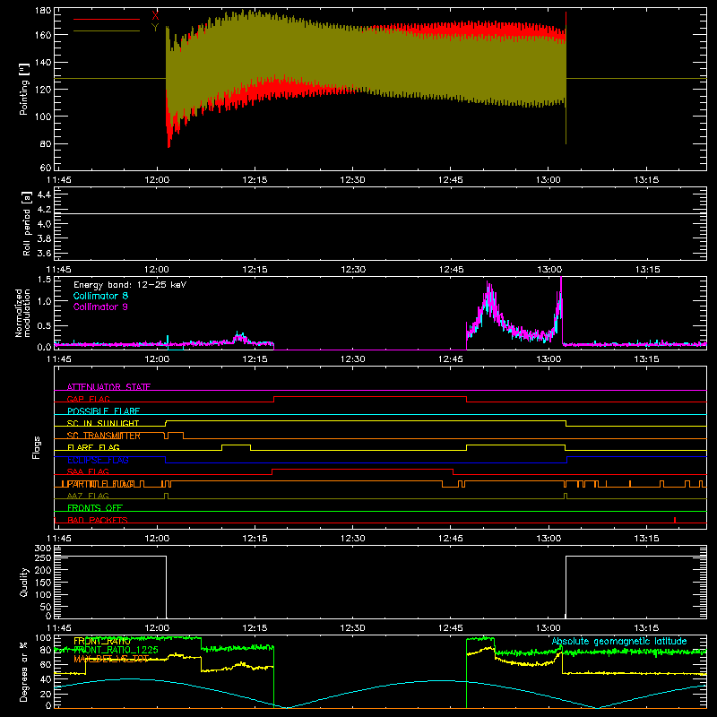Click the 12:45 time label under Flags plot
717x717 pixels.
tap(451, 539)
